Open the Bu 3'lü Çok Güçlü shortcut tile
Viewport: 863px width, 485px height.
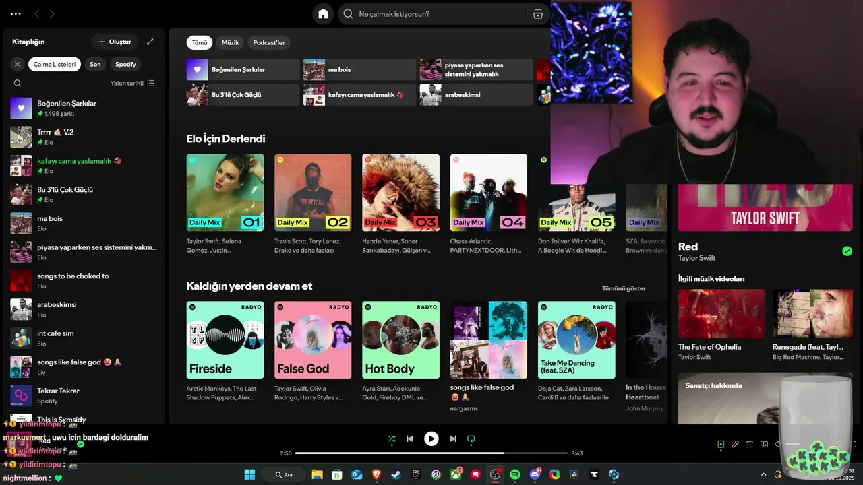click(243, 95)
